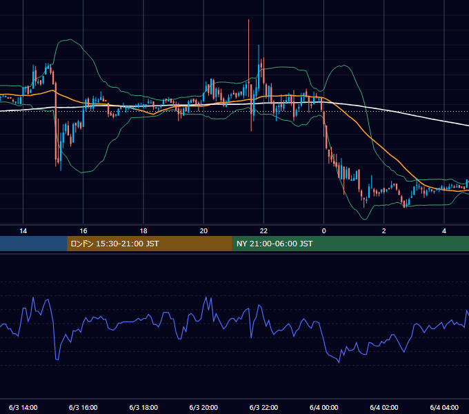Screen dimensions: 469x414
Task: Click the 2 hour axis label
Action: coord(384,231)
